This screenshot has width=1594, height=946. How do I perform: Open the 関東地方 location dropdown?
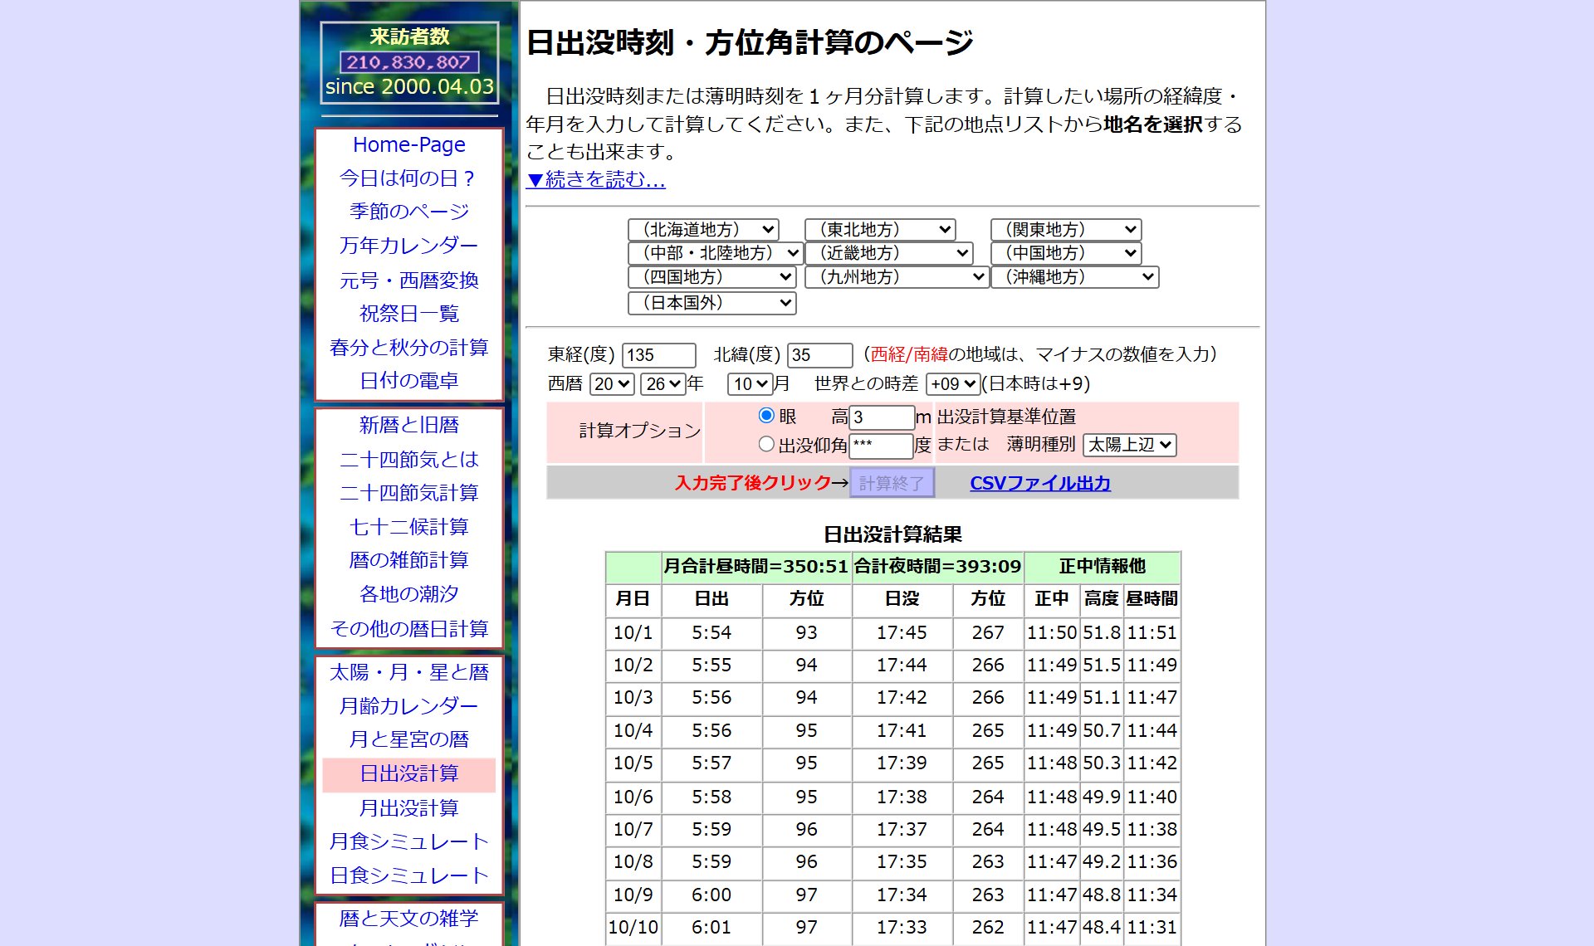[1066, 230]
